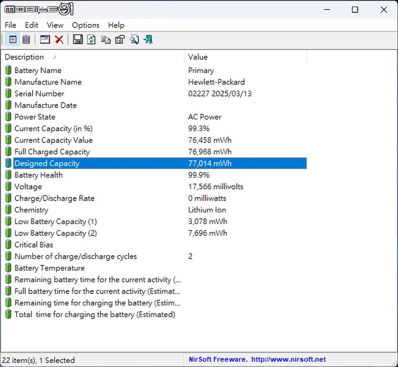Click the Copy Selected Items icon
The width and height of the screenshot is (398, 367).
106,39
